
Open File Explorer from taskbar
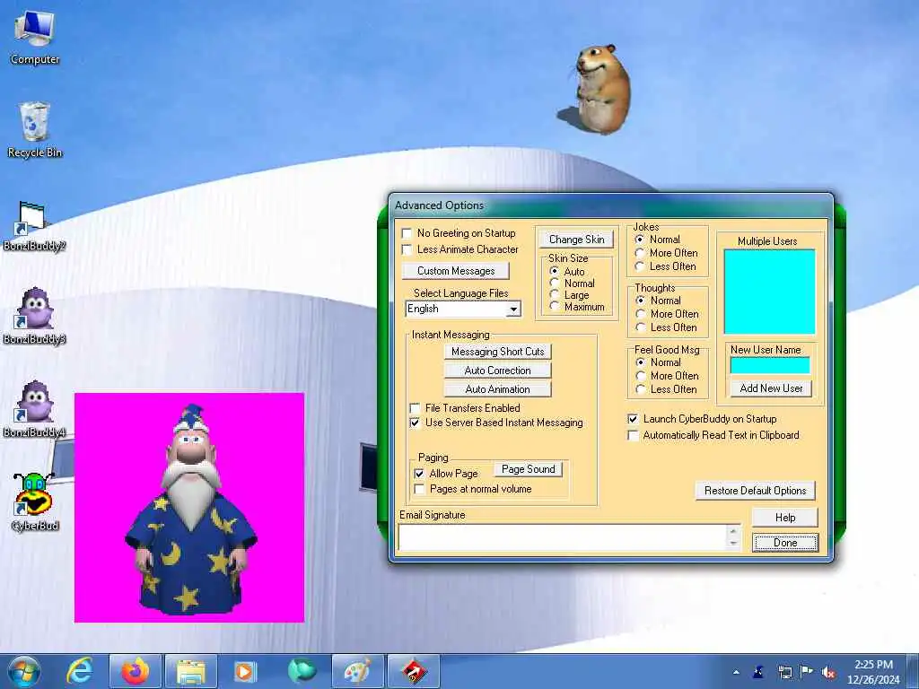point(191,671)
